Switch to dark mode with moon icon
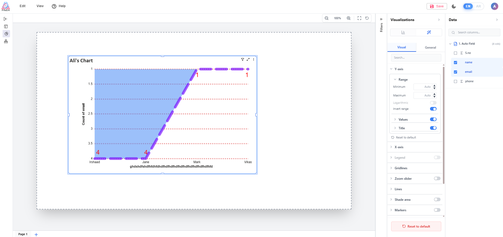The width and height of the screenshot is (503, 237). point(454,6)
